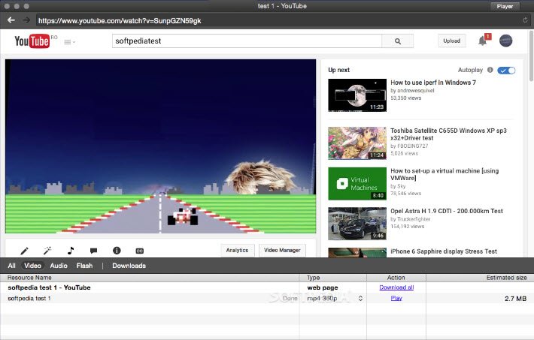534x340 pixels.
Task: Open the Audio music note icon
Action: point(71,251)
